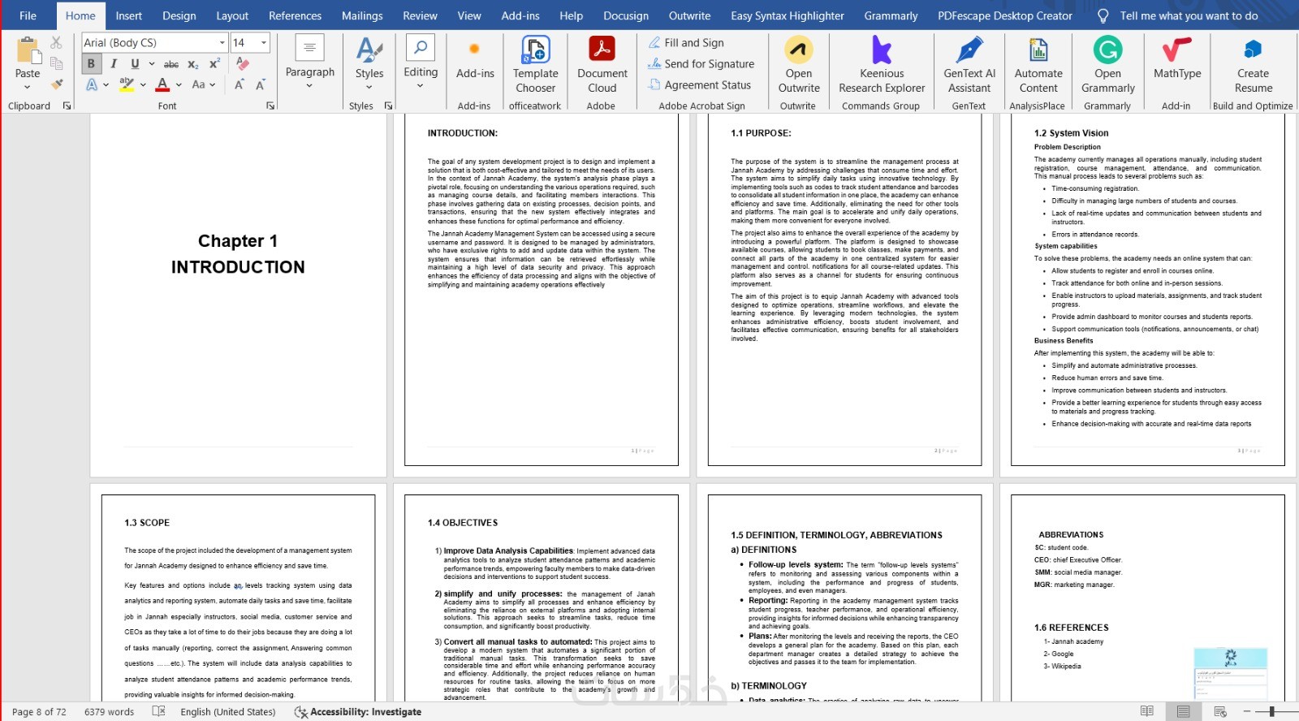Apply red font color

pyautogui.click(x=163, y=84)
